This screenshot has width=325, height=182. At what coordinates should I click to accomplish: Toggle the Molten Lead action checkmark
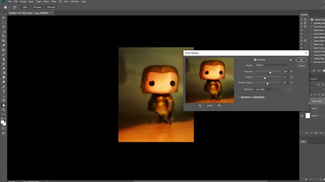(x=302, y=44)
